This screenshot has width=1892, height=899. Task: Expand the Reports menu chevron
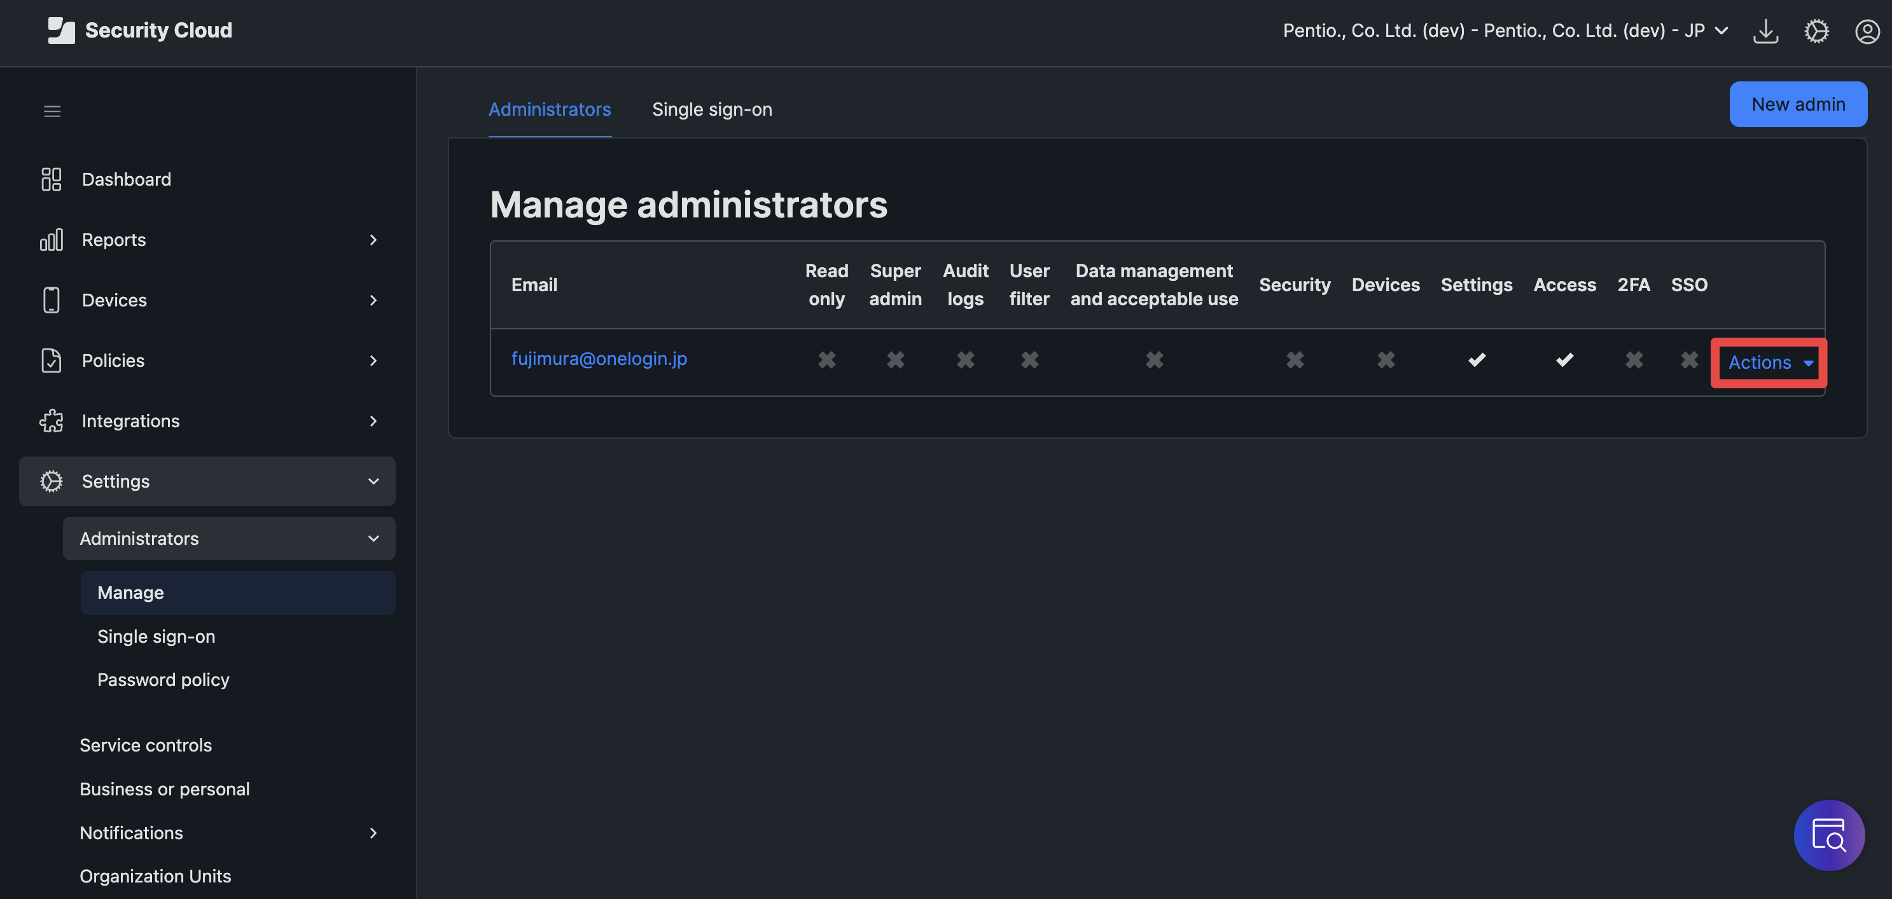373,240
